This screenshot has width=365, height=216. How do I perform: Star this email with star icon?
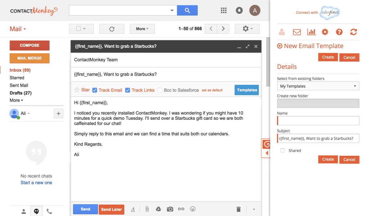77,90
